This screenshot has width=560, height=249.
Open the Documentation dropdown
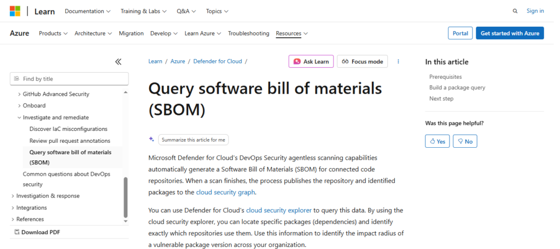point(87,11)
